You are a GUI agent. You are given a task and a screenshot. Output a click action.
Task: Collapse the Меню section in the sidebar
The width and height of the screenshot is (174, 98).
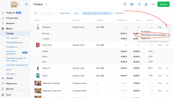(x=10, y=29)
